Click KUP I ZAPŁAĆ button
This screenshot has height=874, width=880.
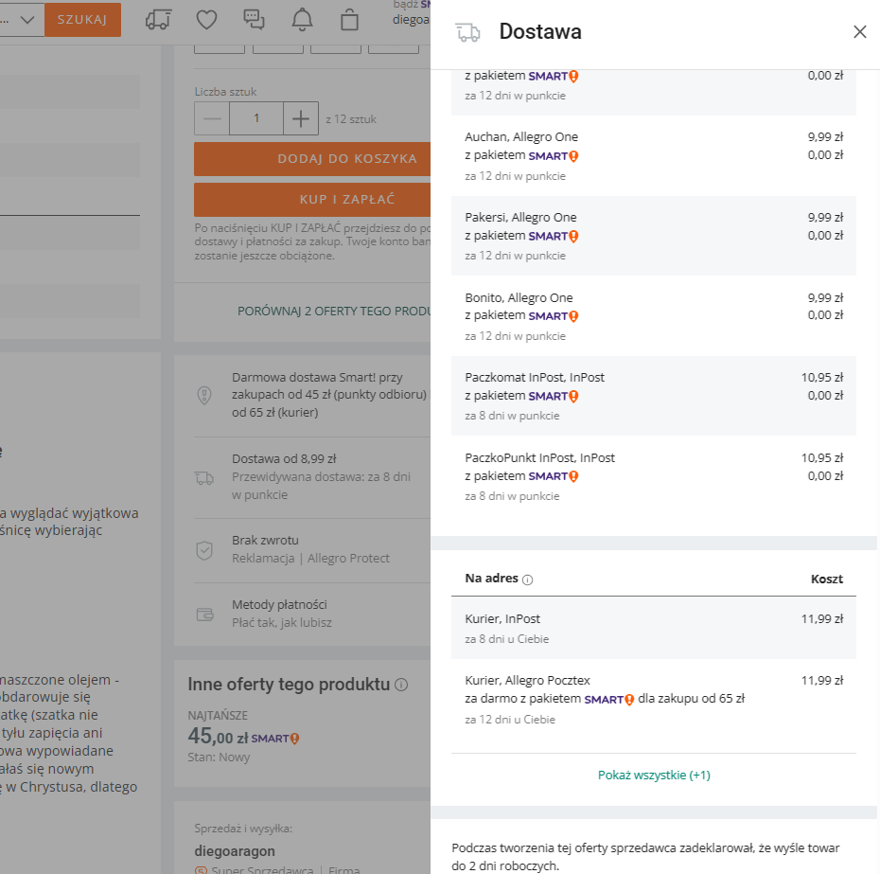[x=312, y=200]
